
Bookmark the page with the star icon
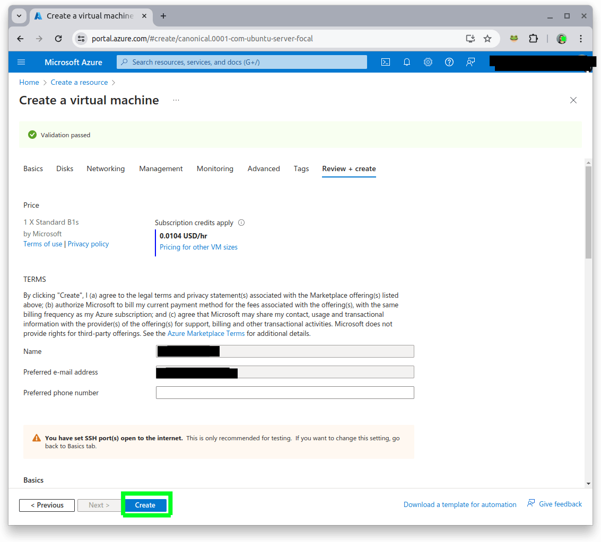point(487,38)
